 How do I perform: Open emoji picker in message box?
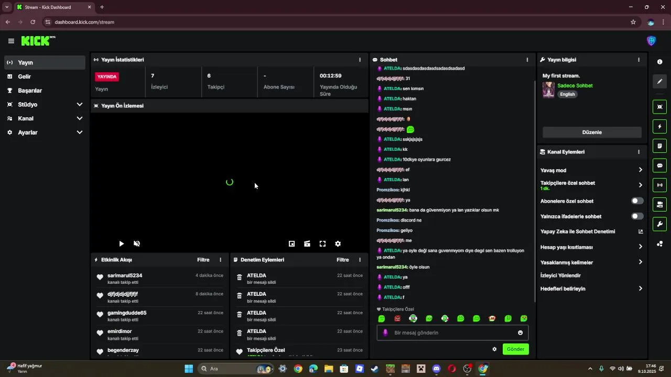[520, 332]
